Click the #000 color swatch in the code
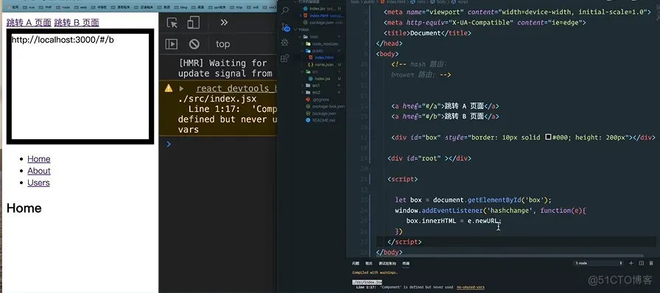 pos(548,137)
